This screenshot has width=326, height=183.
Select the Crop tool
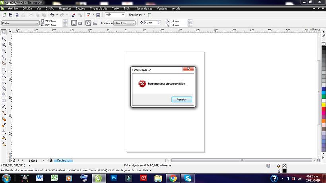pos(4,44)
